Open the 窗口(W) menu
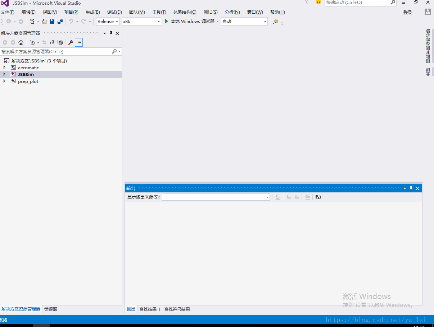This screenshot has height=327, width=434. [x=255, y=12]
